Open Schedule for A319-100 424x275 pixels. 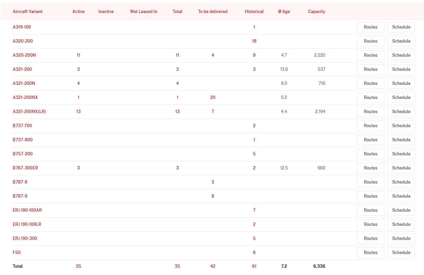[401, 27]
